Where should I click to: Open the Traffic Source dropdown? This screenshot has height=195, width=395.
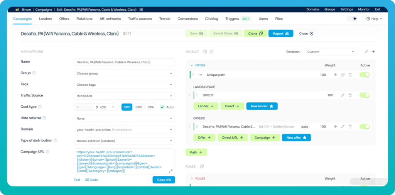click(x=125, y=96)
